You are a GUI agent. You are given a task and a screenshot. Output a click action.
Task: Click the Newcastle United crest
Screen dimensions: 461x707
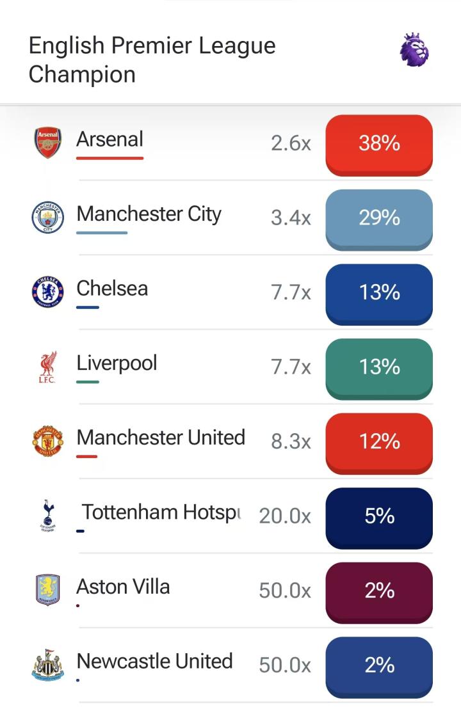[x=48, y=665]
